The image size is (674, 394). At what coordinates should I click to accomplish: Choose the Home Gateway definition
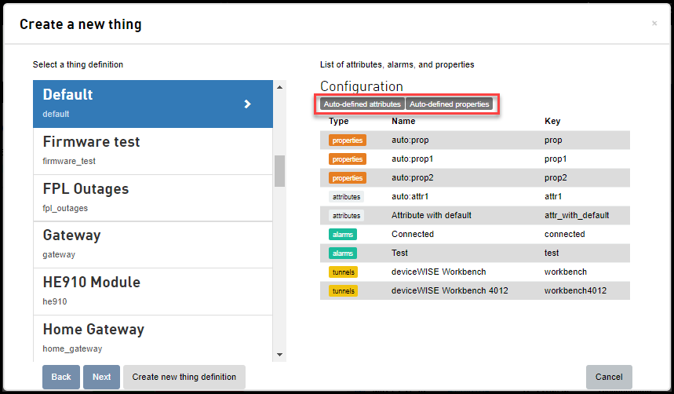(152, 338)
